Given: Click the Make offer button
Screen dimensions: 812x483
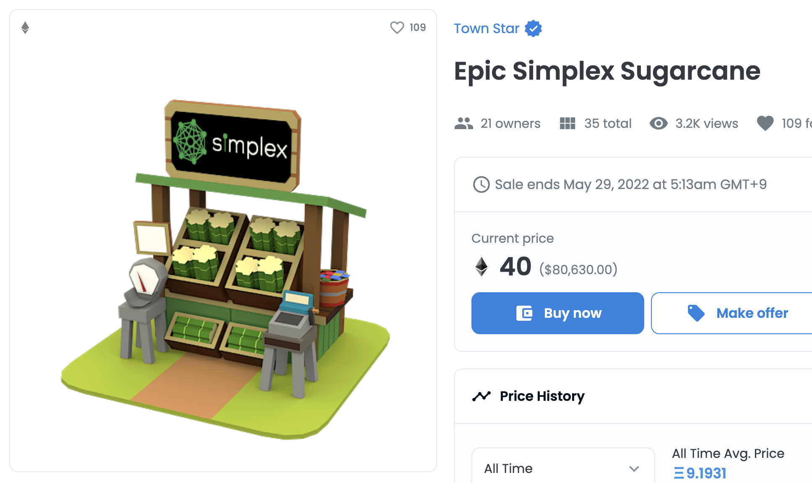Looking at the screenshot, I should pos(731,313).
